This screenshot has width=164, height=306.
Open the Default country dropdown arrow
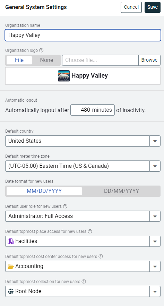pyautogui.click(x=155, y=141)
